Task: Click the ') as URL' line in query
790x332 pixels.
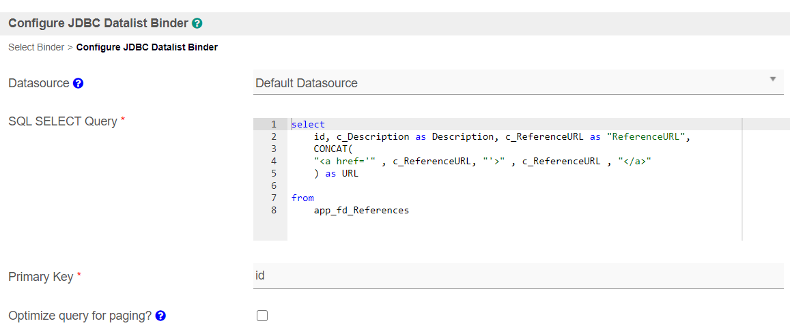Action: 335,174
